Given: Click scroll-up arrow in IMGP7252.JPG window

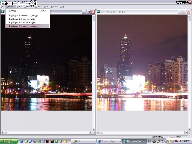Looking at the screenshot, I should pos(189,16).
